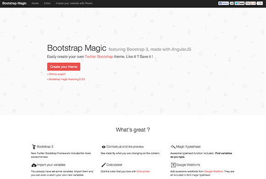266x179 pixels.
Task: Open the GitHub project link
Action: pyautogui.click(x=57, y=74)
